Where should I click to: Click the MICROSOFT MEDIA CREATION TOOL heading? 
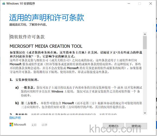tap(46, 46)
